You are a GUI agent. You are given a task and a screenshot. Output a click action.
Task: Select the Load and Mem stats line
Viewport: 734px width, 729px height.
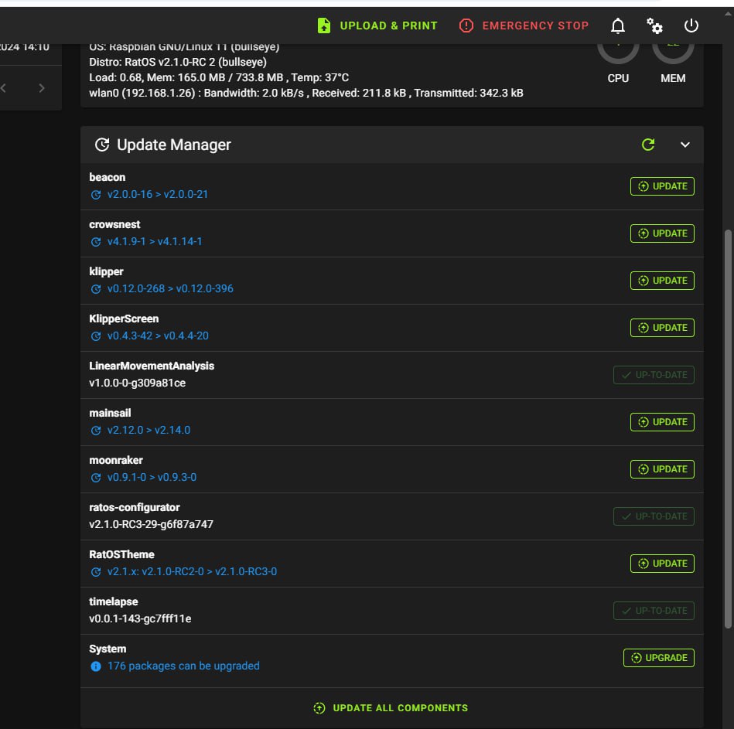(x=219, y=77)
